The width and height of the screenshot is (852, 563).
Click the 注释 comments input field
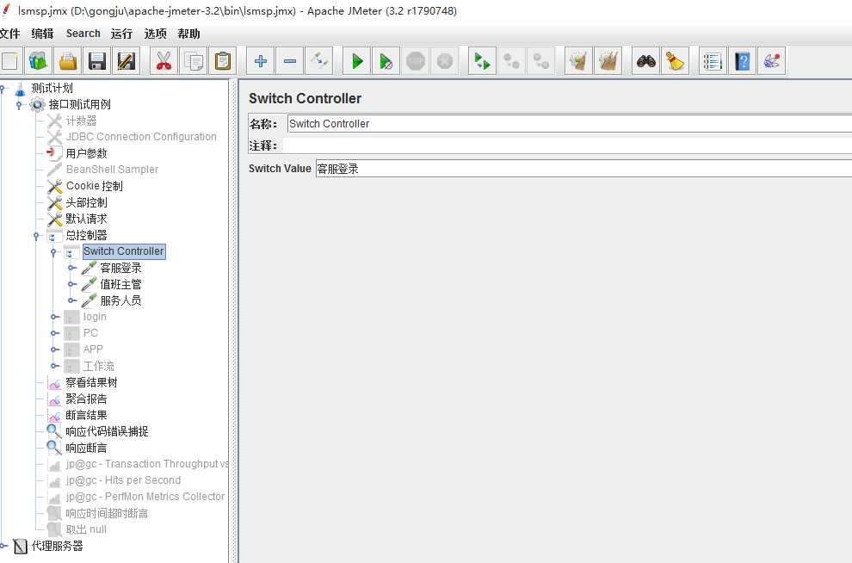[x=567, y=145]
